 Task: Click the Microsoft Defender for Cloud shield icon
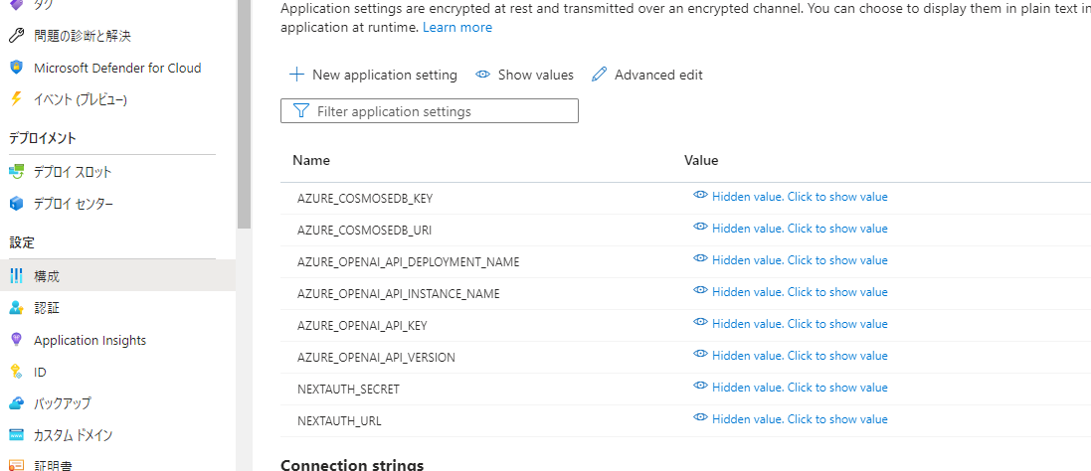pos(17,69)
